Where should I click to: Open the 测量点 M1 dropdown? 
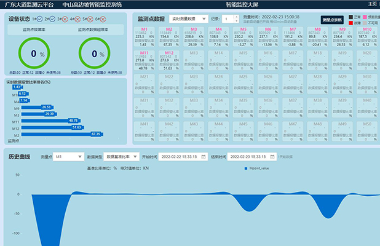(68, 157)
